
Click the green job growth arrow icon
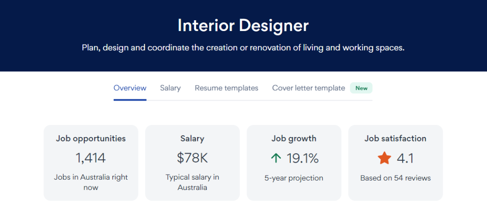[x=276, y=158]
